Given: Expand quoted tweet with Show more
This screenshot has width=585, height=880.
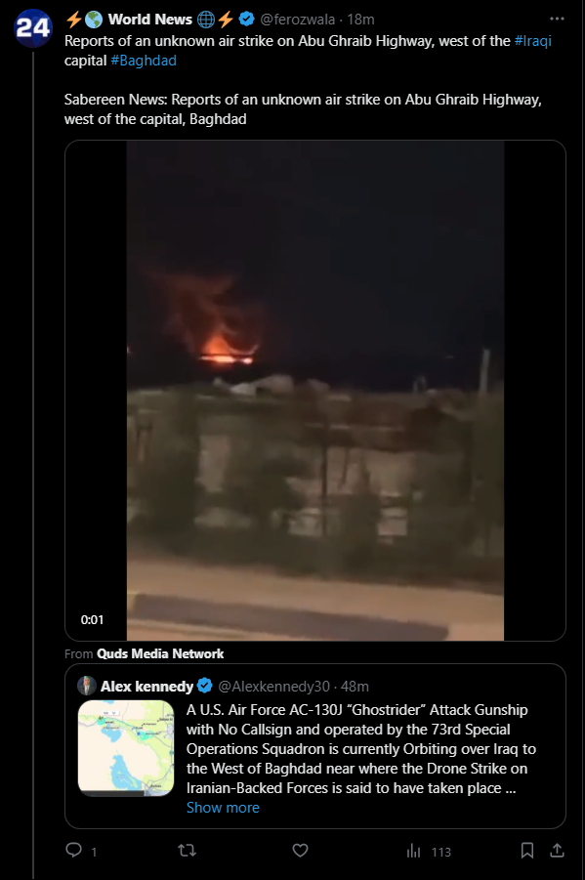Looking at the screenshot, I should [223, 807].
